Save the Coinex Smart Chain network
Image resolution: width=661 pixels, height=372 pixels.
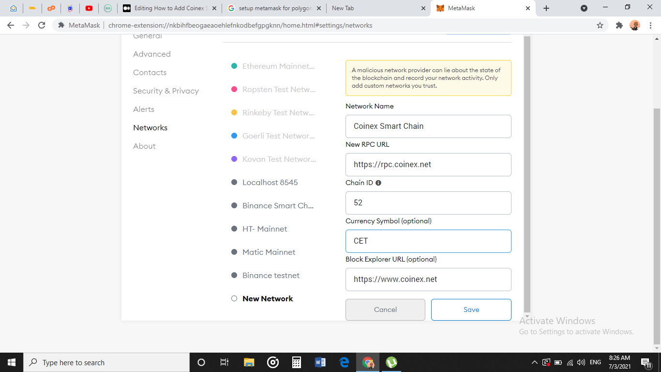pos(471,310)
